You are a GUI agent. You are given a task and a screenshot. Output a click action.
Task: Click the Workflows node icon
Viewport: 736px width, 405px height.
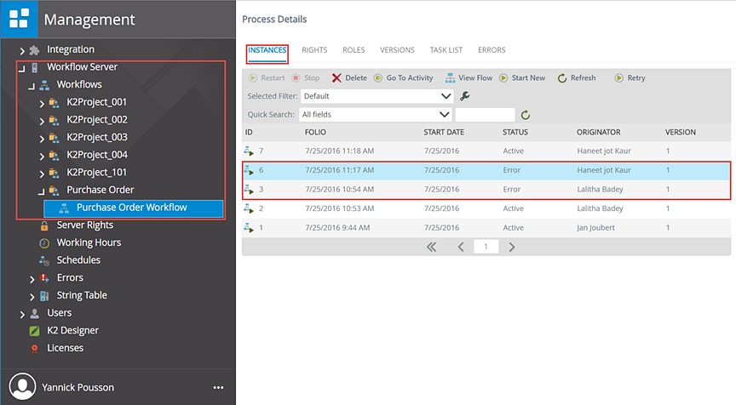tap(44, 85)
